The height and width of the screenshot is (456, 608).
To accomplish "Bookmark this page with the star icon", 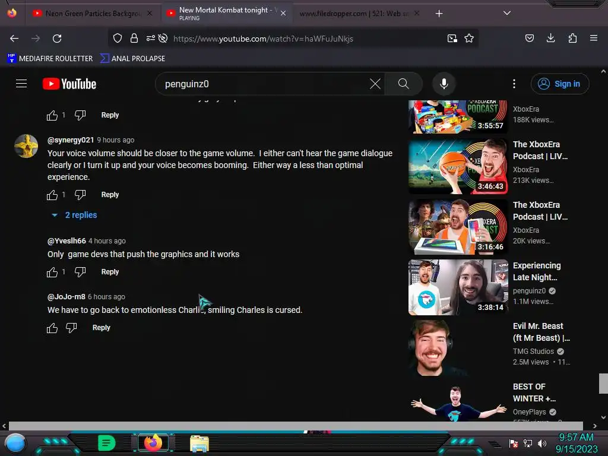I will (469, 38).
